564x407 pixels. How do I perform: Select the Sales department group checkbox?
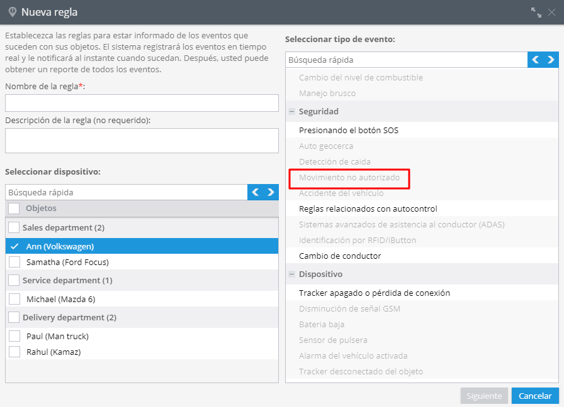14,227
